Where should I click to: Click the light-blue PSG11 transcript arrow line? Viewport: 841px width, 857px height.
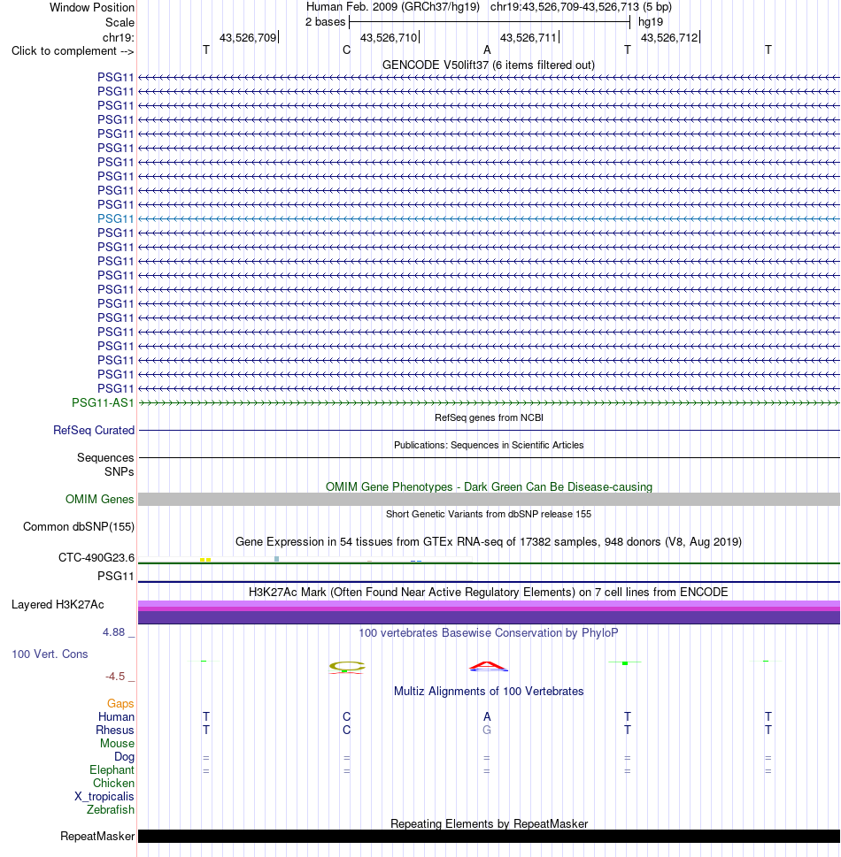click(x=490, y=218)
